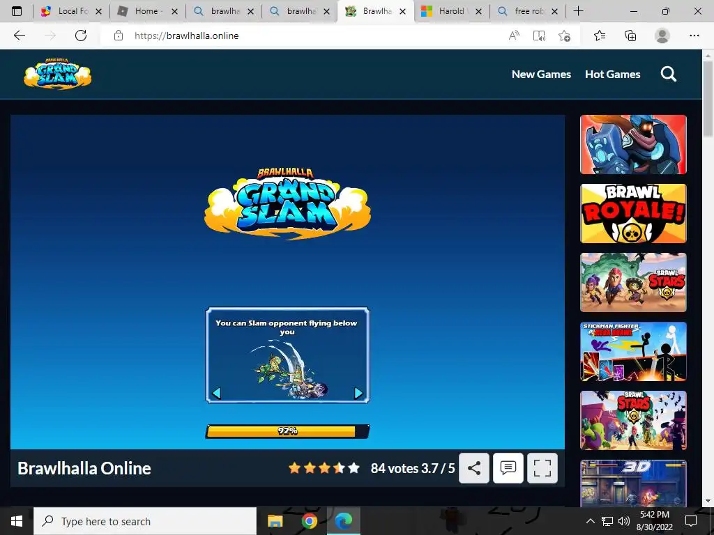Close the free rob tab
Viewport: 714px width, 535px height.
[x=554, y=12]
